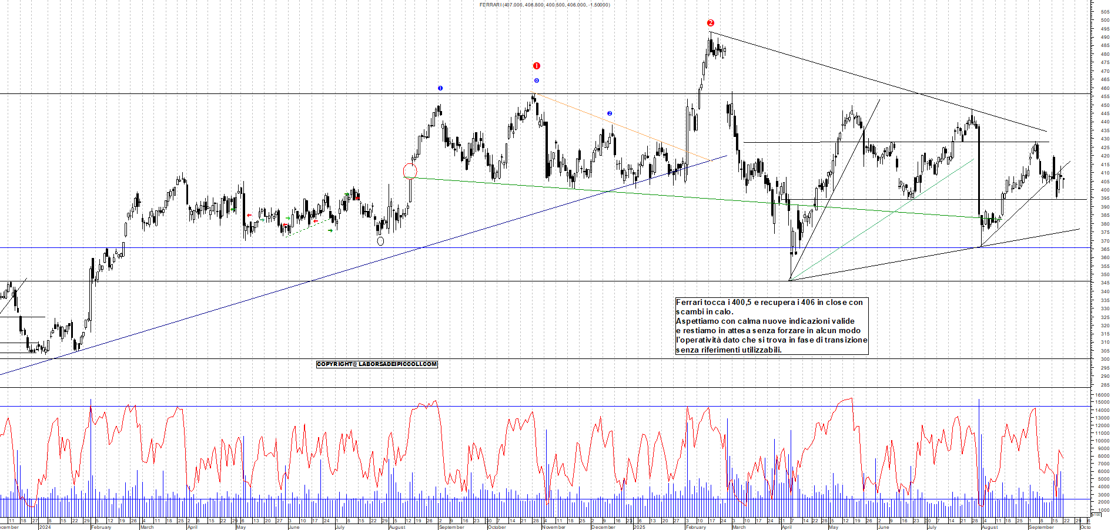Viewport: 1111px width, 530px height.
Task: Click the COPYRIGHT LABORSADEIPICCOLI.COM label
Action: [377, 364]
